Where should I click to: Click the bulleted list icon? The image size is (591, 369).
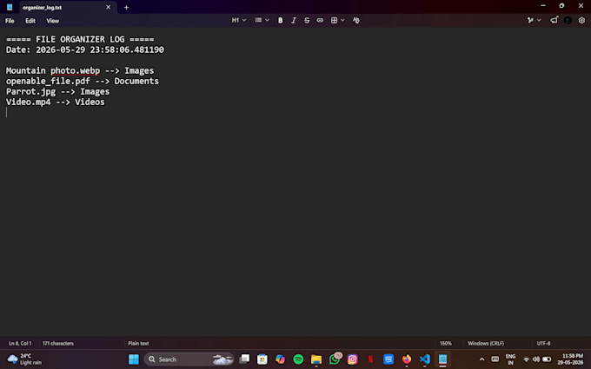tap(258, 20)
